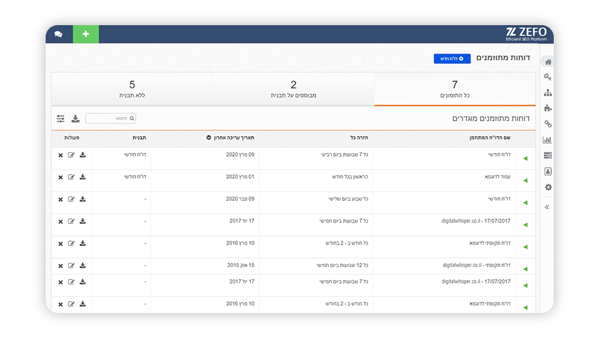Click the blue דו"ח חדש button
Screen dimensions: 600x339
pyautogui.click(x=452, y=59)
